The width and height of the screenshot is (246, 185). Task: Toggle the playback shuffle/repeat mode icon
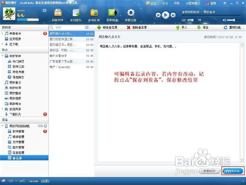[199, 20]
